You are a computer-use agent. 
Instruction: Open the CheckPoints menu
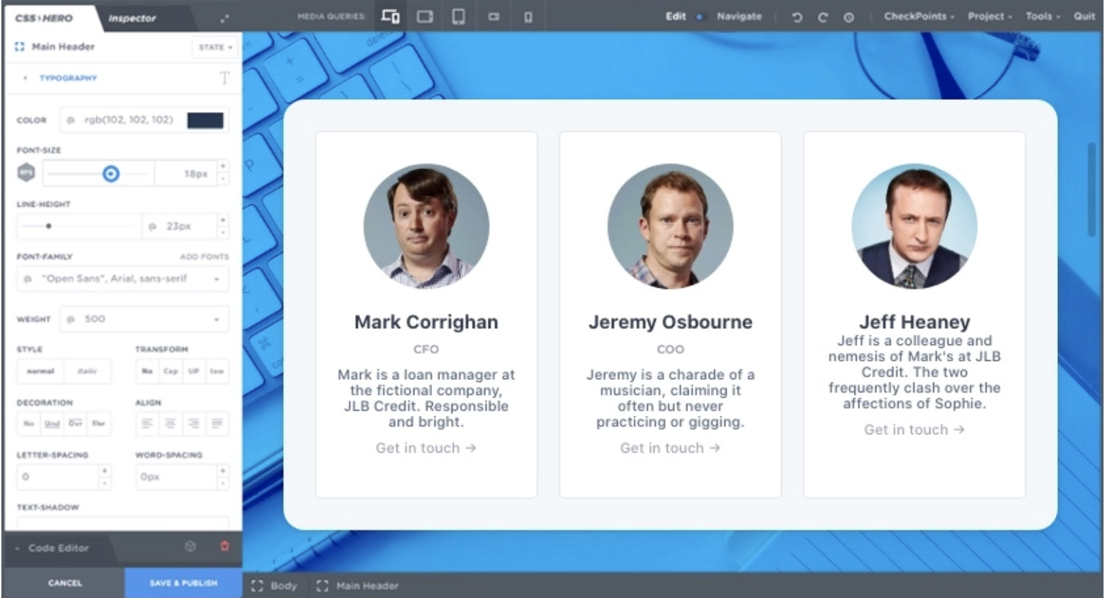(918, 16)
